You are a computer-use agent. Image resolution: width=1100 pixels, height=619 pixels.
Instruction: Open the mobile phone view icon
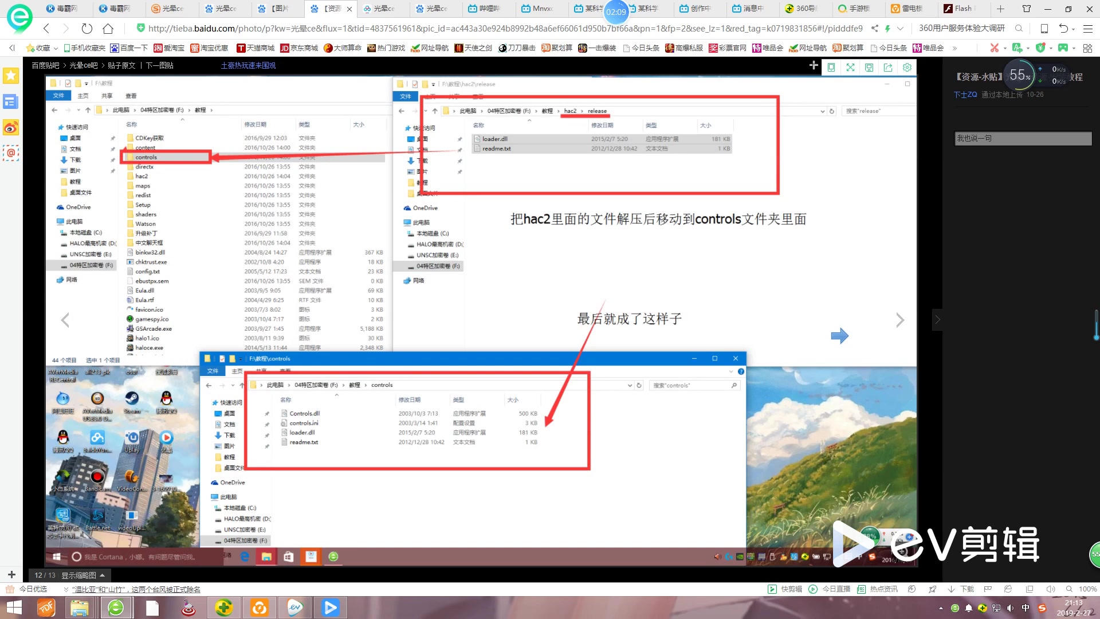click(1044, 28)
